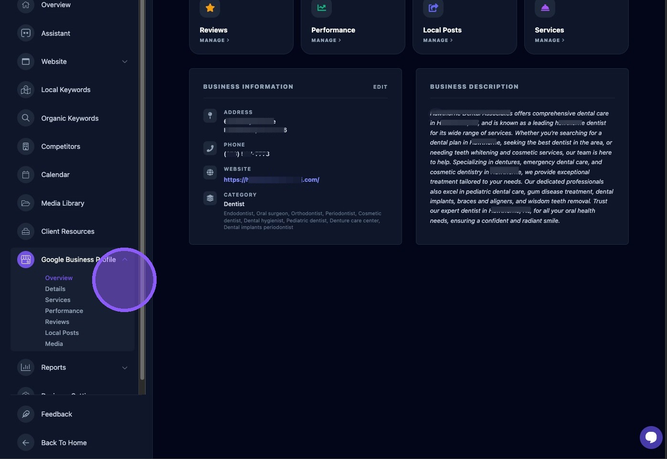Click the Organic Keywords search icon
Viewport: 667px width, 459px height.
pyautogui.click(x=26, y=118)
